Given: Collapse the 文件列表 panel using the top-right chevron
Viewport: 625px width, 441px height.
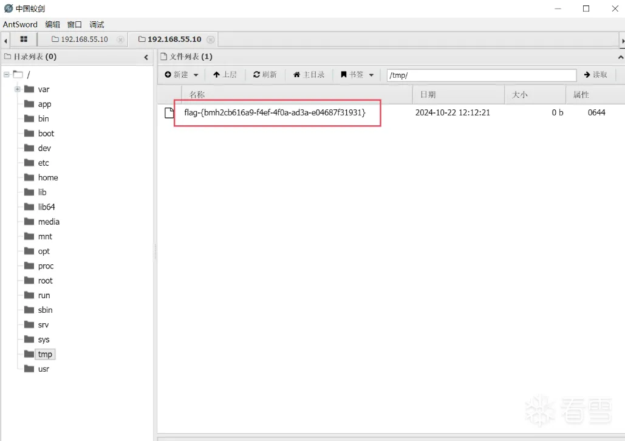Looking at the screenshot, I should [x=621, y=57].
